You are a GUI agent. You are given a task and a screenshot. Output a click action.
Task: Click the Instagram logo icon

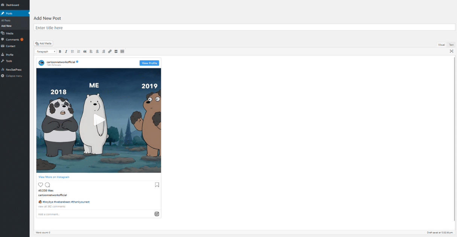click(x=157, y=214)
